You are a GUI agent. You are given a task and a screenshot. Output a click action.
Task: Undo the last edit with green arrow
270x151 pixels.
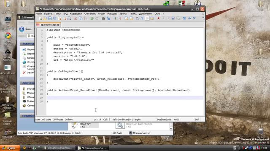coord(92,18)
